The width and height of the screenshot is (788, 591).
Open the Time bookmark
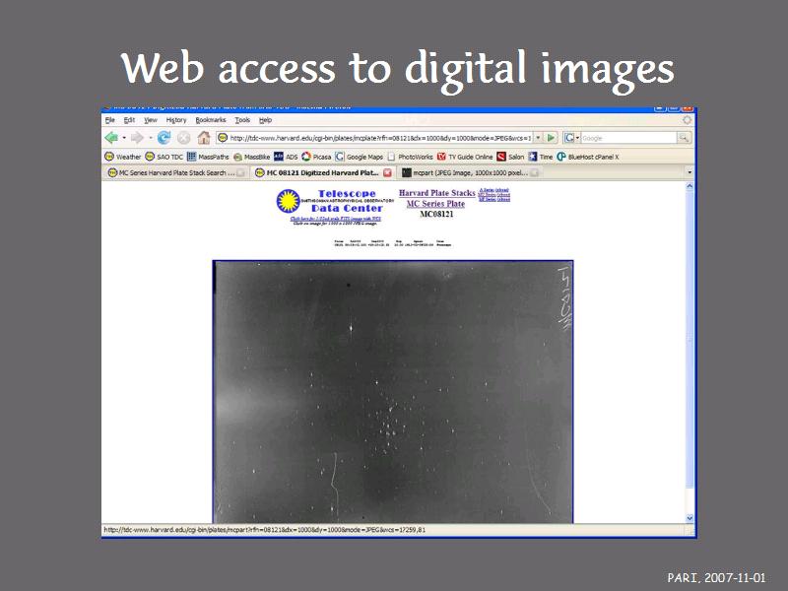pos(540,157)
